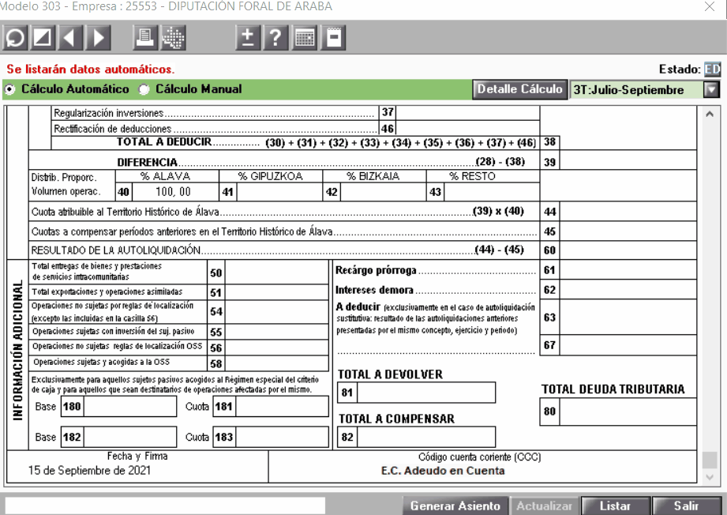Screen dimensions: 727x515
Task: Click the Listar button
Action: (615, 506)
